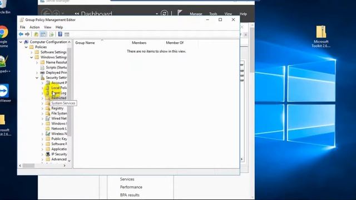Screen dimensions: 356x200
Task: Click BPA results link in Server Manager
Action: [130, 195]
